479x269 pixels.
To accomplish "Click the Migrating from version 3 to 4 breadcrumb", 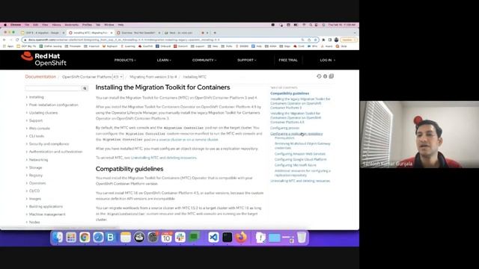I will click(x=153, y=77).
